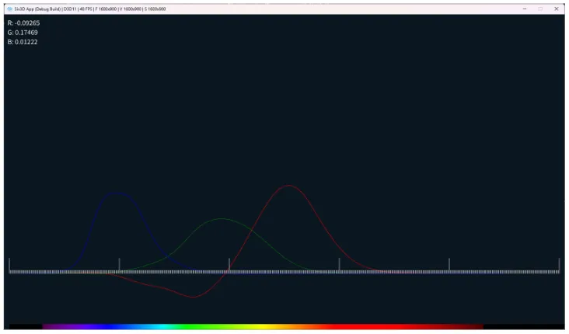
Task: Click the peak of the green curve
Action: (222, 219)
